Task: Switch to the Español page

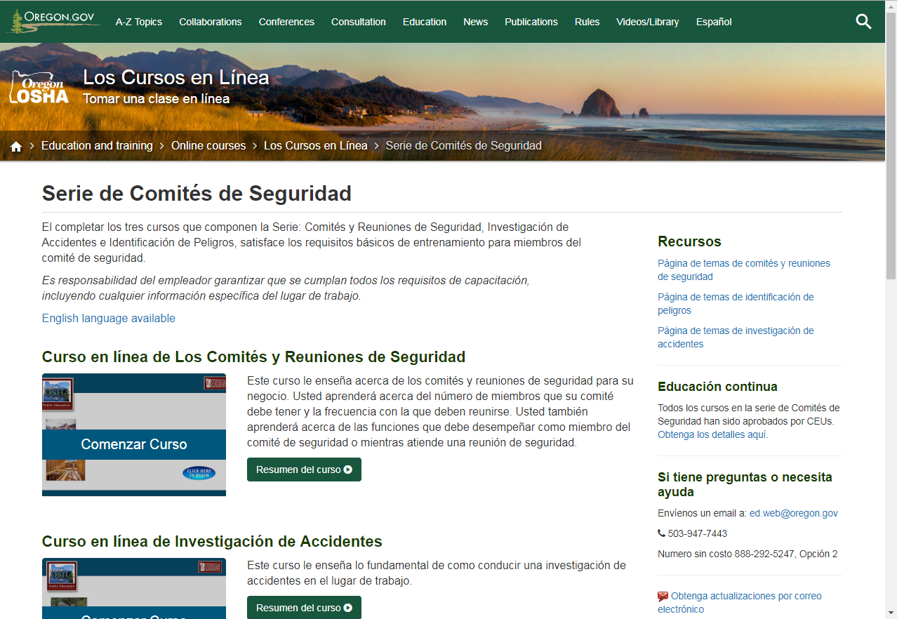Action: click(x=713, y=22)
